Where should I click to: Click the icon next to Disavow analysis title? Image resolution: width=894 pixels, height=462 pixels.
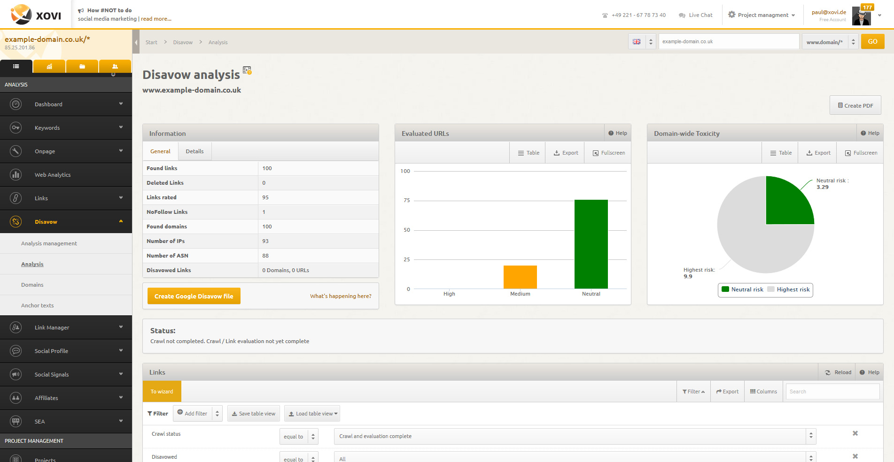pos(247,70)
